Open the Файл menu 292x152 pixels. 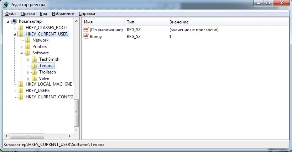pyautogui.click(x=10, y=13)
